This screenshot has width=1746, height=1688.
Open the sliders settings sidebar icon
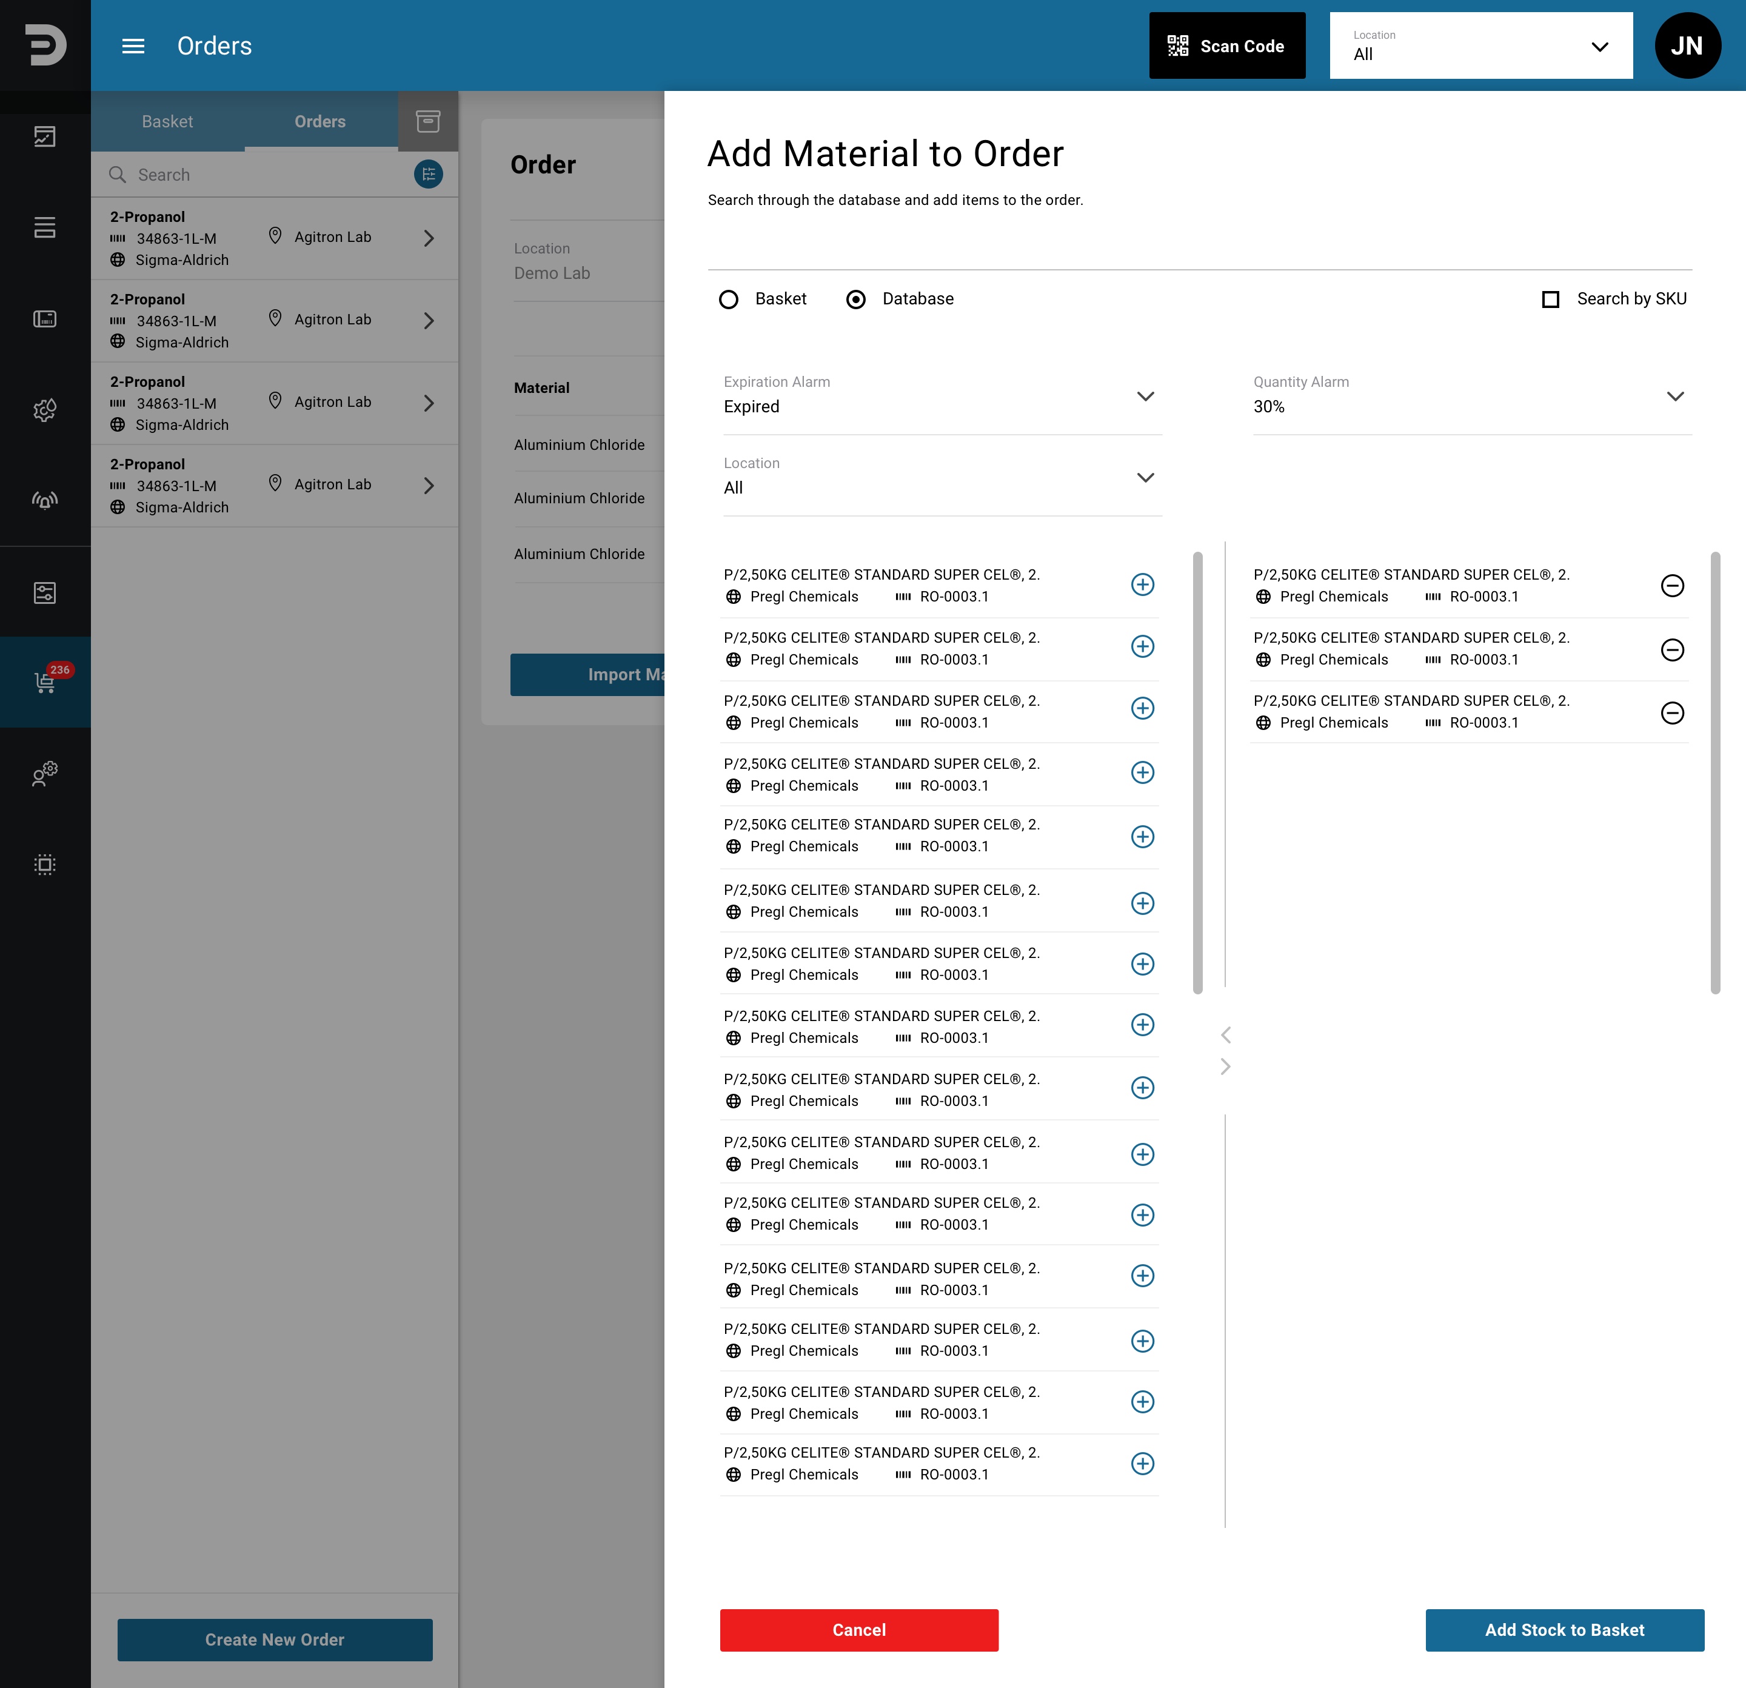click(x=44, y=592)
